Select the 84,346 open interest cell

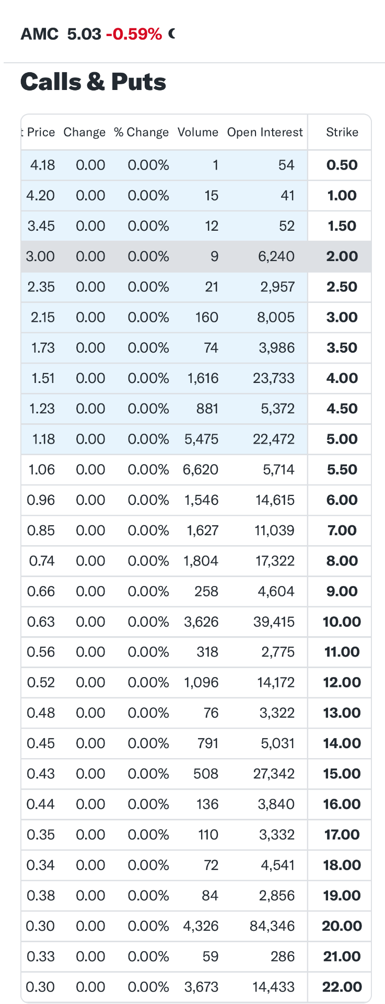[x=272, y=926]
